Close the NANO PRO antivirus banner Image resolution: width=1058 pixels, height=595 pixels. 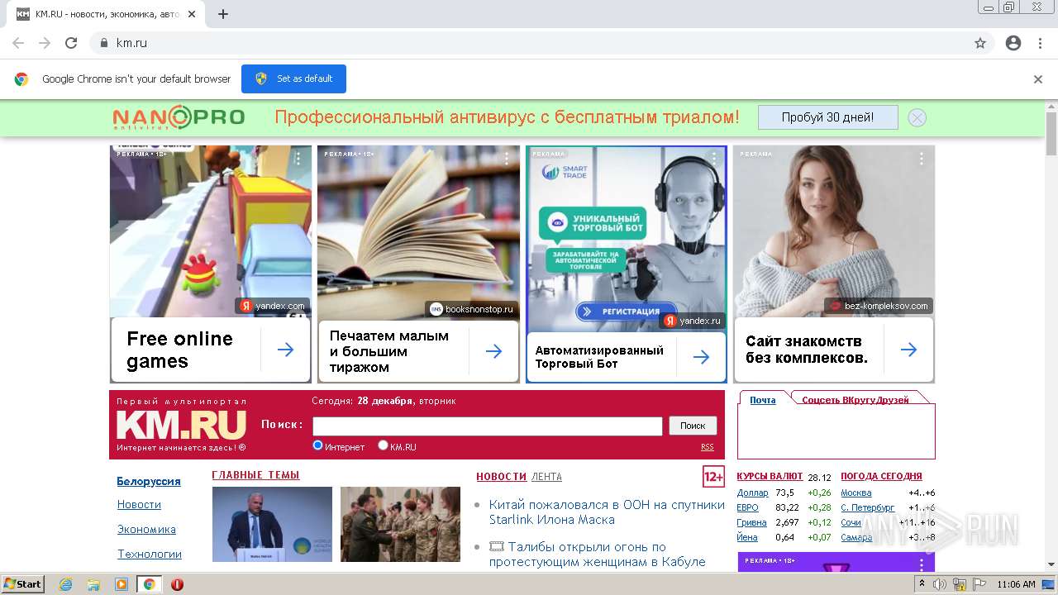[917, 117]
